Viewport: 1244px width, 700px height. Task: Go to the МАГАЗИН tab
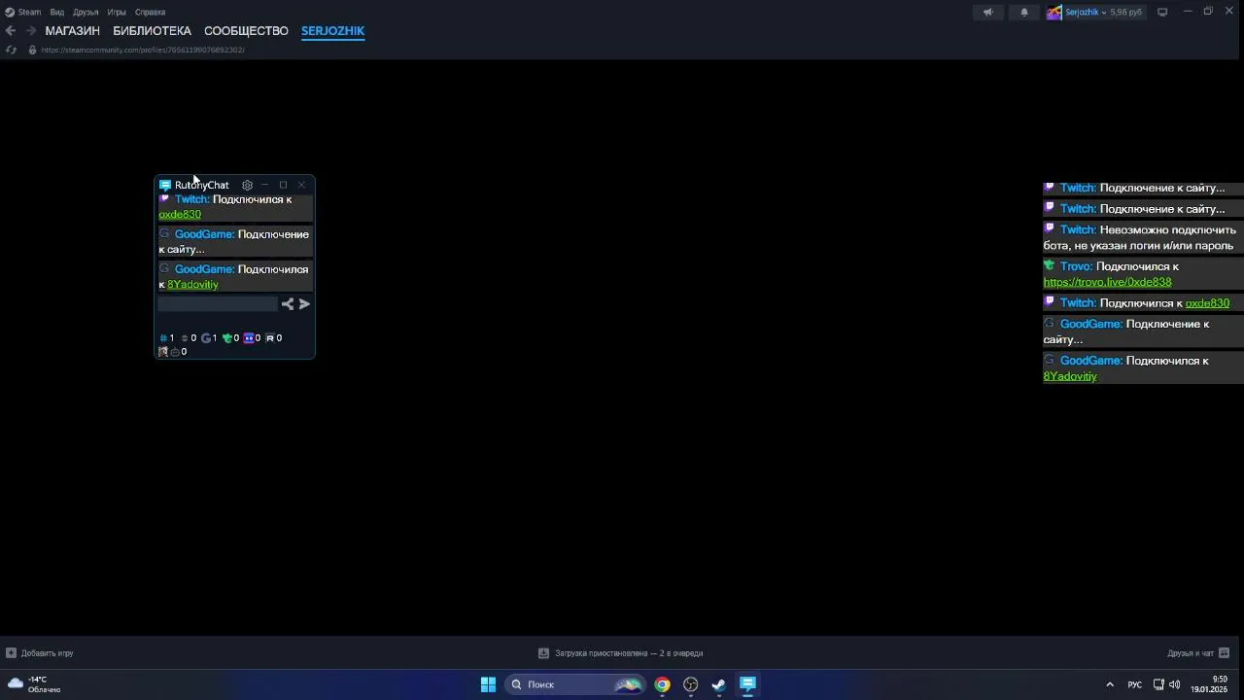pos(72,31)
